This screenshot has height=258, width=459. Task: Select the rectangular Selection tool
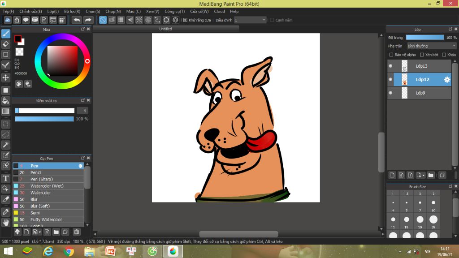click(x=6, y=124)
